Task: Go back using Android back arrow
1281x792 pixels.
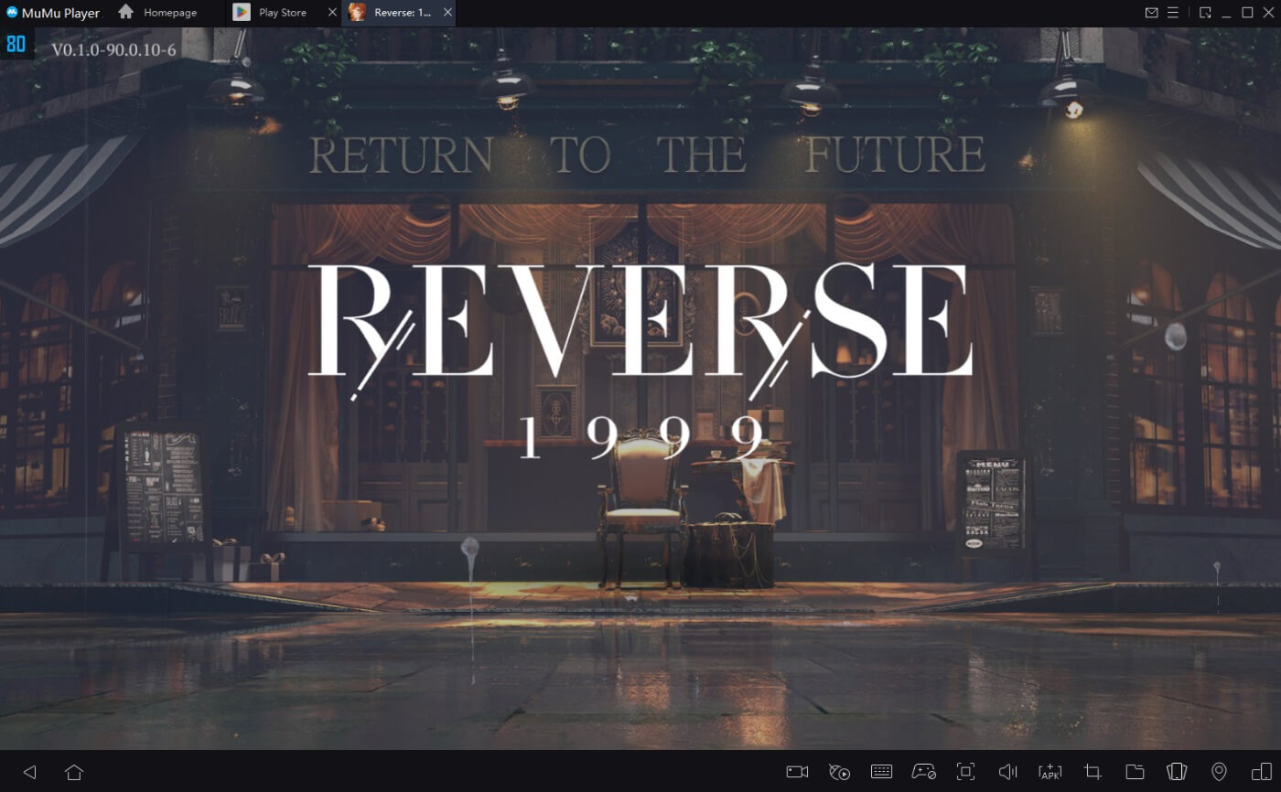Action: pyautogui.click(x=29, y=772)
